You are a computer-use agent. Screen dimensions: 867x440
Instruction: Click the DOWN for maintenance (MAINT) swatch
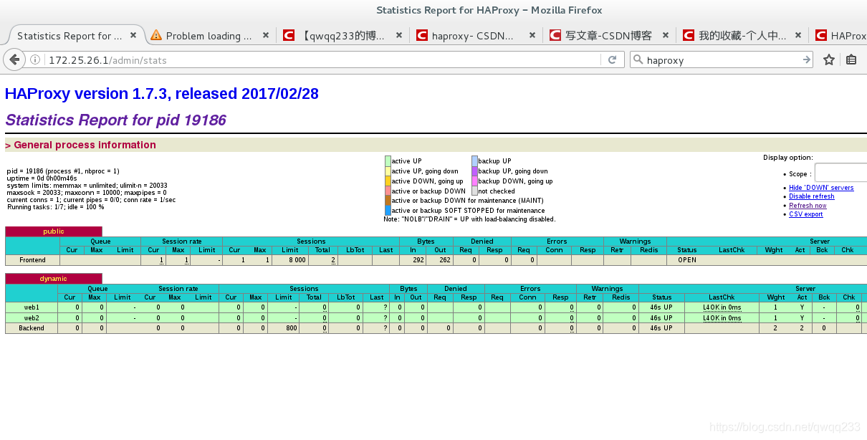point(388,201)
